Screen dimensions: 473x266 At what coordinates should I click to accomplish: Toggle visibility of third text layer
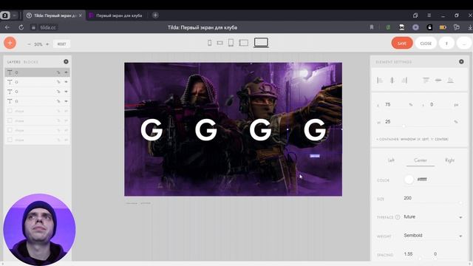(66, 92)
